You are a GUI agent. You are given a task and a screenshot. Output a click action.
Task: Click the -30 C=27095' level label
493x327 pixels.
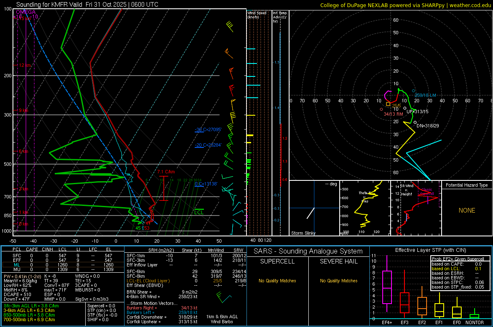click(208, 129)
